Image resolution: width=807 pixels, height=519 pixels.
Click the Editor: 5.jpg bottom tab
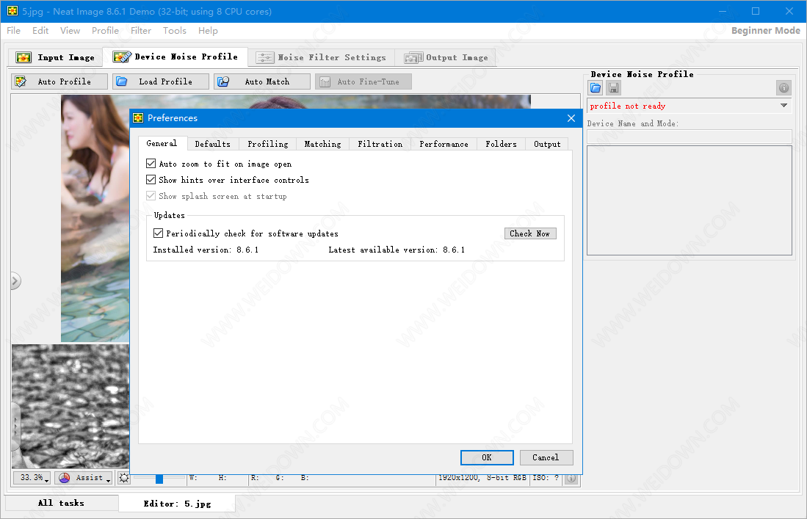[x=177, y=504]
